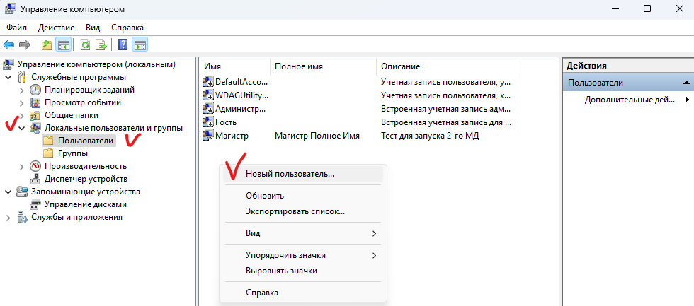This screenshot has height=306, width=694.
Task: Open the Действие menu in menu bar
Action: pos(56,27)
